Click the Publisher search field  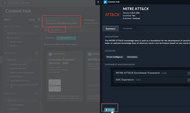click(x=23, y=100)
